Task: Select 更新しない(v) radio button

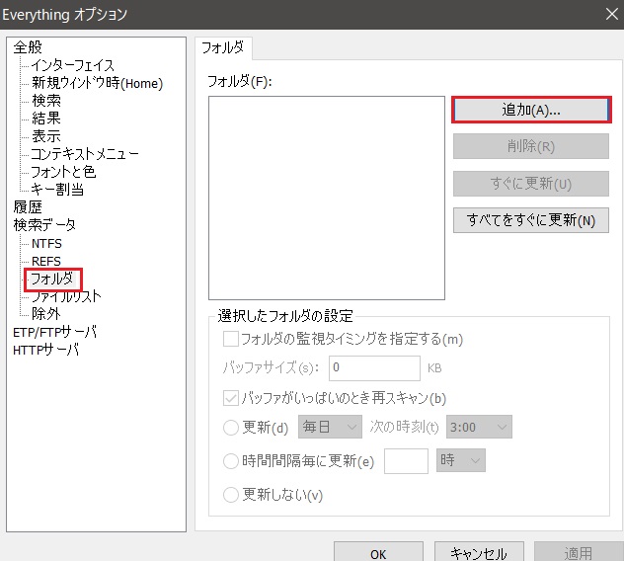Action: pyautogui.click(x=231, y=495)
